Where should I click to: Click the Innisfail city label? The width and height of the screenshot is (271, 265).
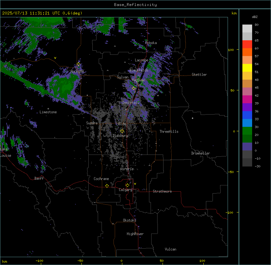pos(130,103)
